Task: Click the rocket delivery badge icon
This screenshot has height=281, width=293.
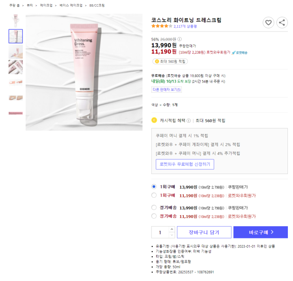Action: (x=239, y=53)
